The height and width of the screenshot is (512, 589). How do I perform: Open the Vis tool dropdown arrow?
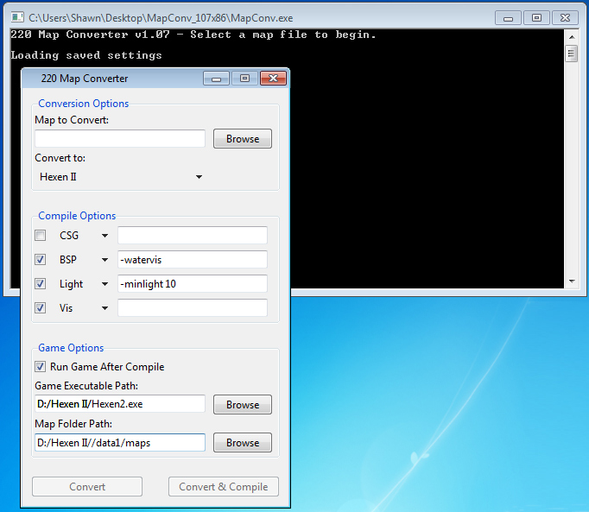pos(104,308)
